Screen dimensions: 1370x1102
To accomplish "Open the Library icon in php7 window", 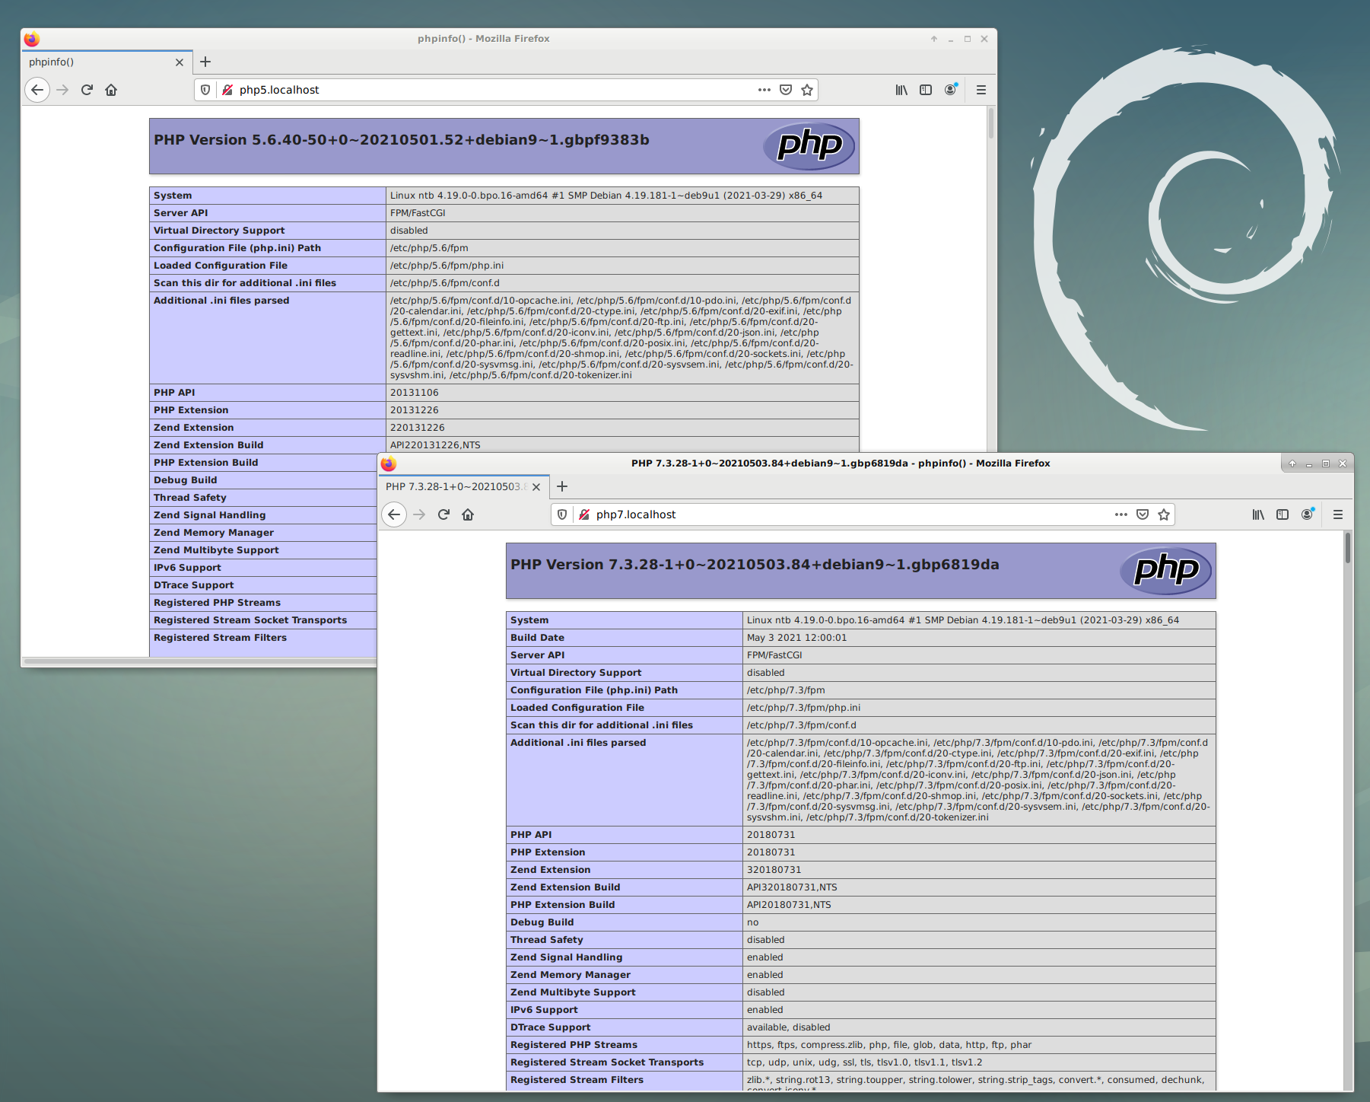I will coord(1258,514).
